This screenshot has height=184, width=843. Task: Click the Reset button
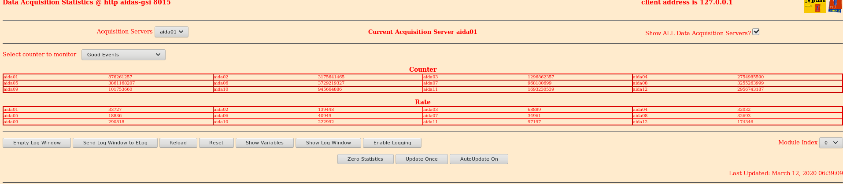point(216,143)
